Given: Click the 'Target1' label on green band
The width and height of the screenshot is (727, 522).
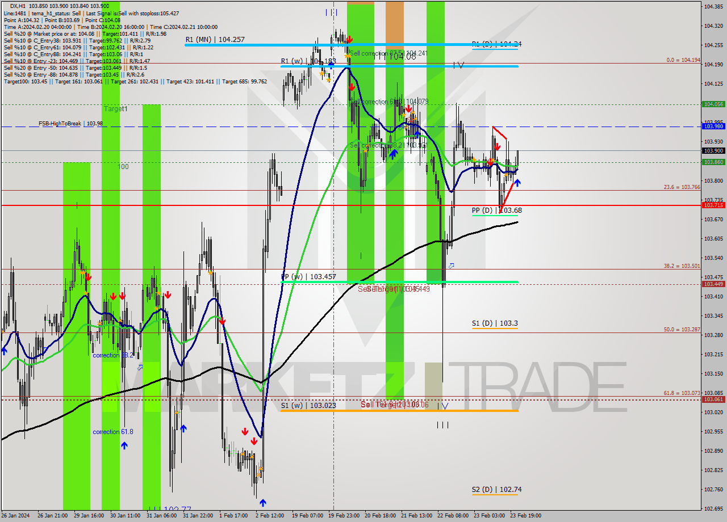Looking at the screenshot, I should [116, 108].
